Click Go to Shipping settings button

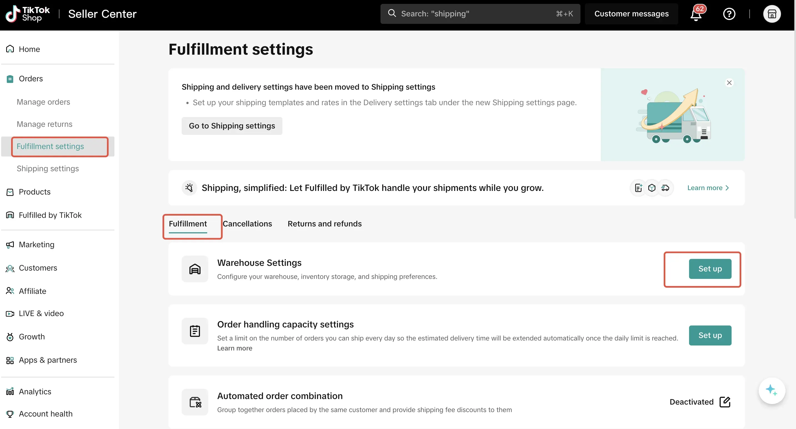click(232, 126)
